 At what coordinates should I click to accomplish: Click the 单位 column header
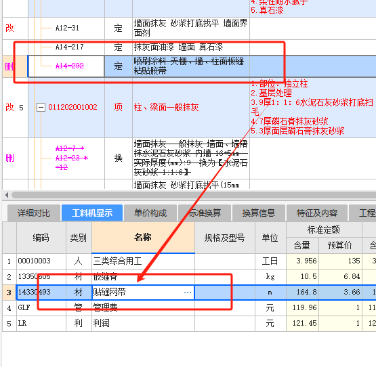270,238
